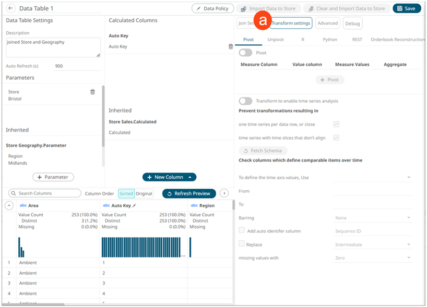The height and width of the screenshot is (307, 427).
Task: Expand the missing values Zero dropdown
Action: tap(373, 258)
